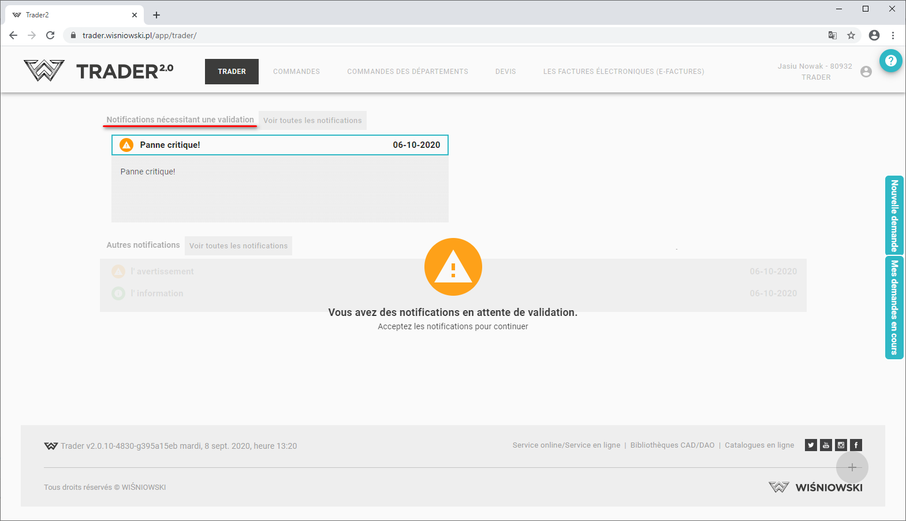The image size is (906, 521).
Task: Open LES FACTURES ÉLECTRONIQUES (E-FACTURES) tab
Action: point(623,72)
